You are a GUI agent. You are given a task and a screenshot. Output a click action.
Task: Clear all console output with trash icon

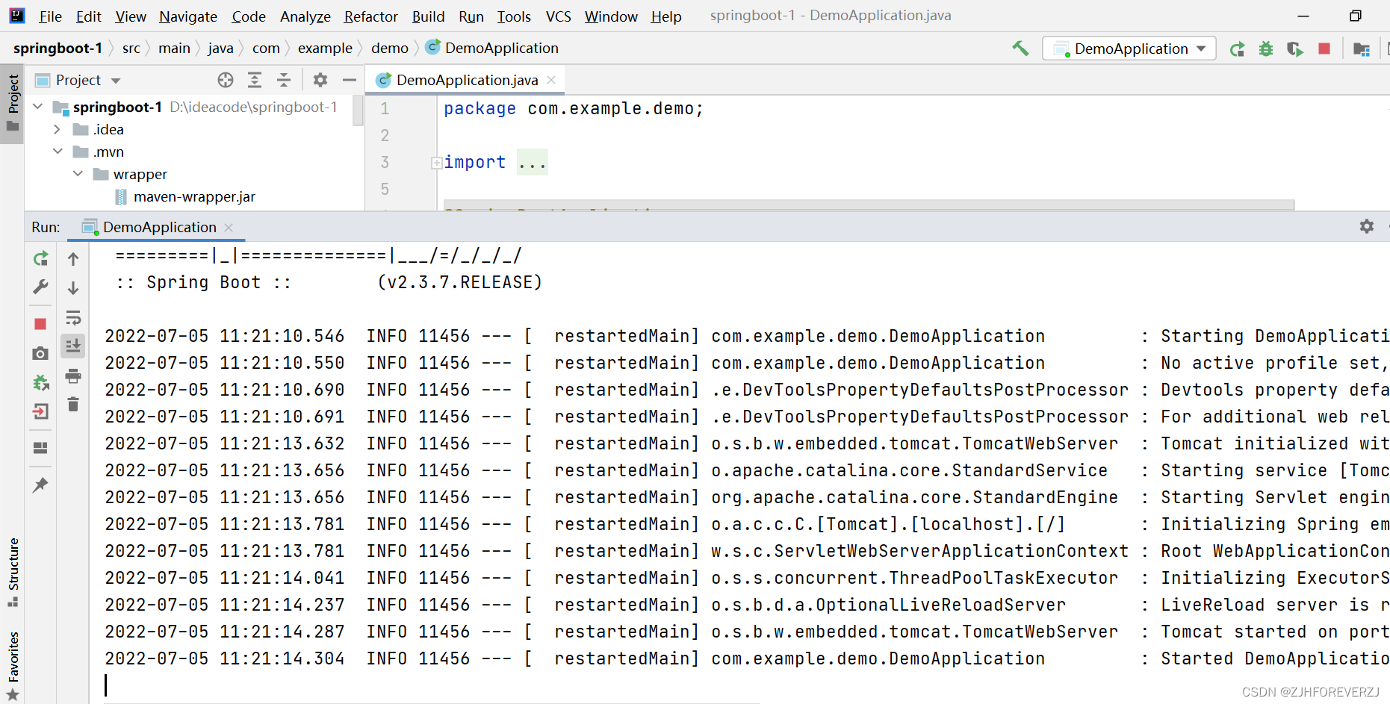73,405
